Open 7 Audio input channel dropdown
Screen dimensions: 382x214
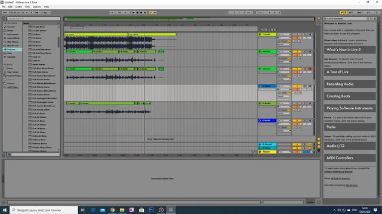pos(284,38)
